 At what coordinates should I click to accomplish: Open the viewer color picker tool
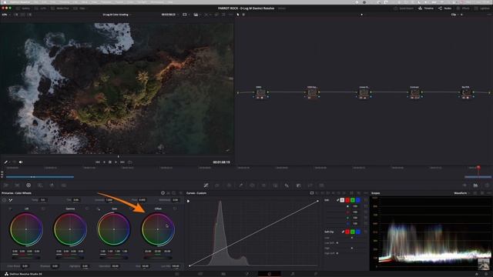point(5,162)
